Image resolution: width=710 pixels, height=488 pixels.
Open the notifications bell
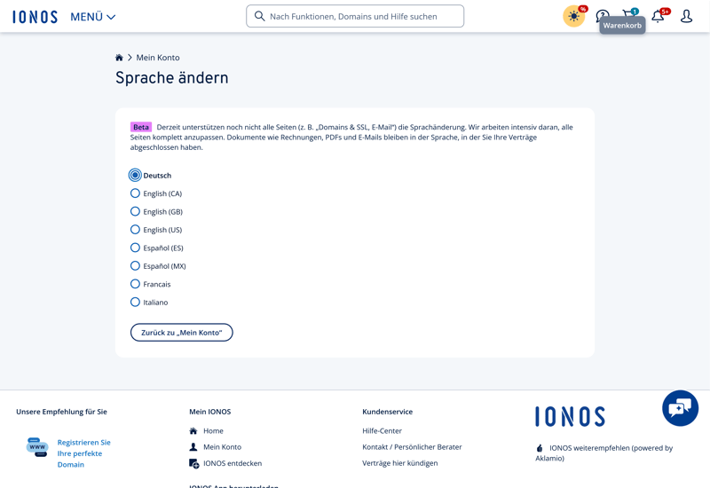tap(658, 16)
